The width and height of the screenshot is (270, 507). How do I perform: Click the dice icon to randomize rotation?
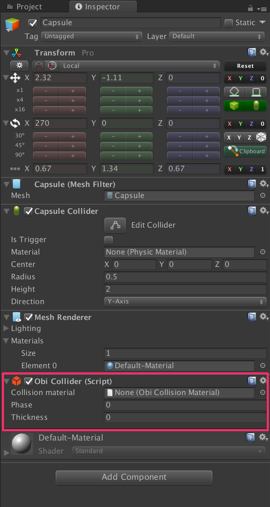pos(261,137)
